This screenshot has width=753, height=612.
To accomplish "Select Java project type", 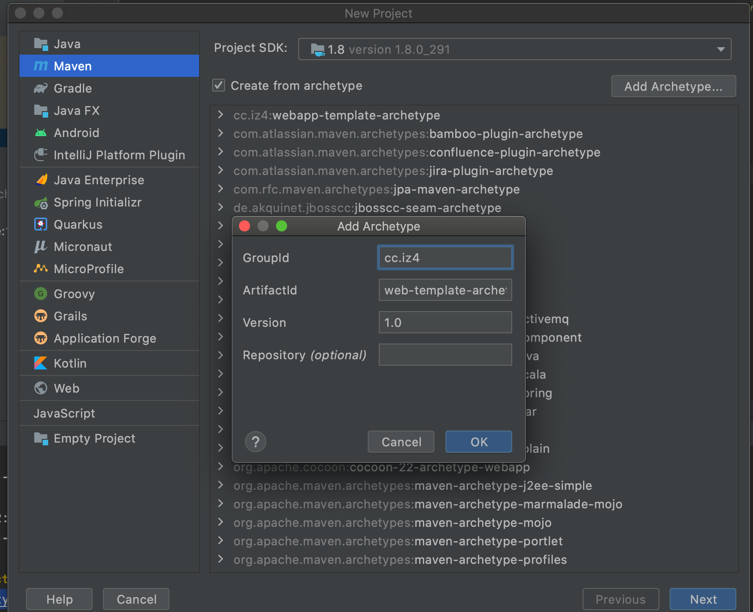I will (109, 44).
